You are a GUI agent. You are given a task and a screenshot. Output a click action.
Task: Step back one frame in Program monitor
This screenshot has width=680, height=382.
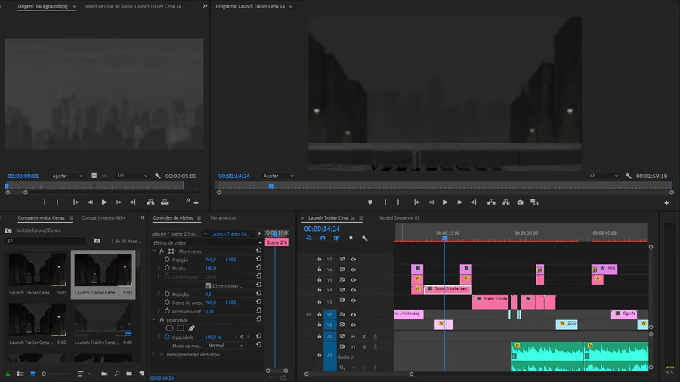tap(431, 202)
